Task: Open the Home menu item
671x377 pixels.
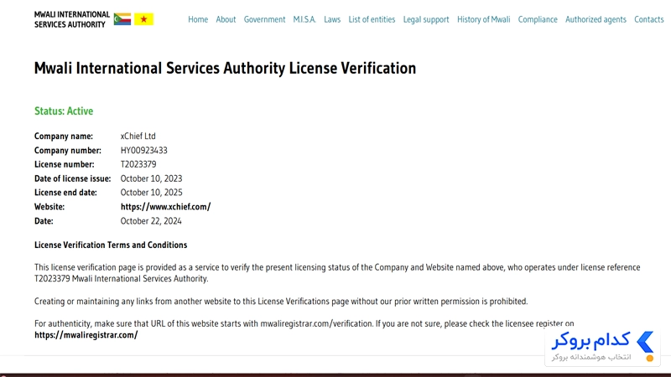Action: point(198,19)
